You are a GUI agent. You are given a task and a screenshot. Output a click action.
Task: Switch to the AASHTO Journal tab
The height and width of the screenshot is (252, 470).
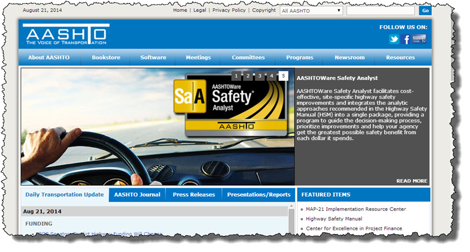(x=137, y=195)
